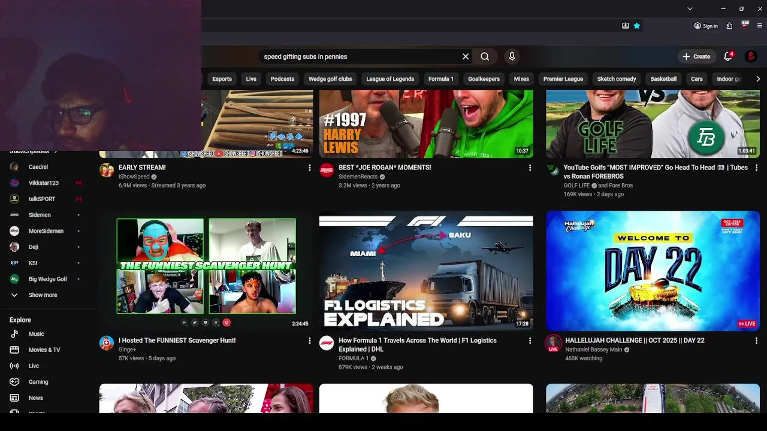
Task: Open more options for BEST JOE ROGAN MOMENTS
Action: click(530, 168)
